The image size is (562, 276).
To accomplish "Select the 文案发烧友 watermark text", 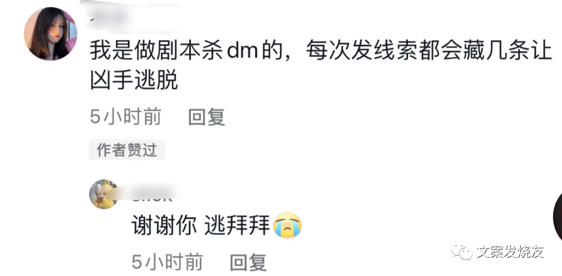I will coord(510,251).
